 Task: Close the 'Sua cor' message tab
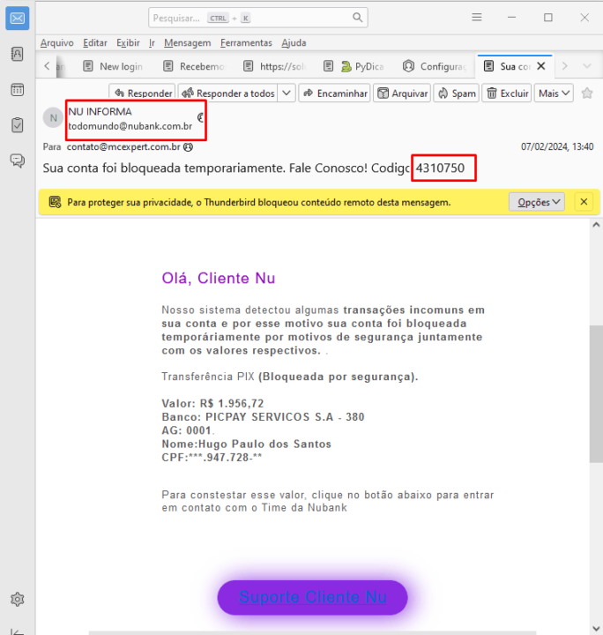[x=541, y=66]
